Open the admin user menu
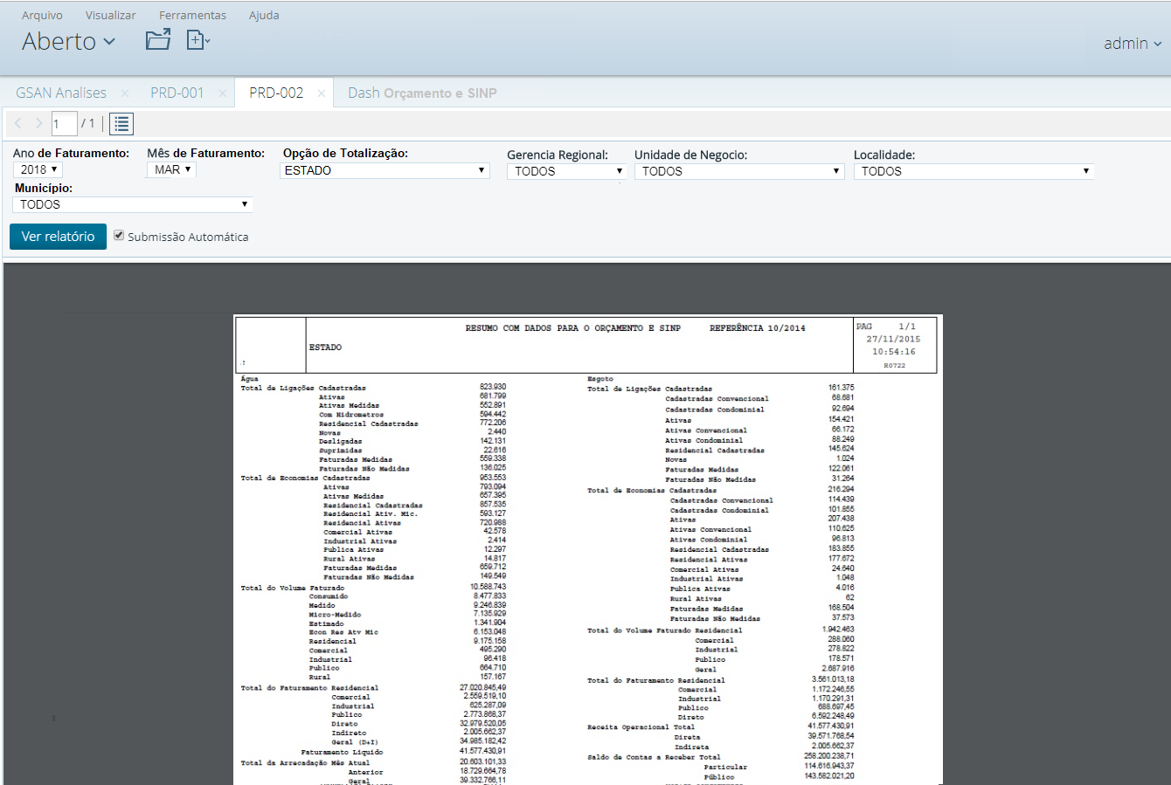The height and width of the screenshot is (785, 1171). (1133, 44)
